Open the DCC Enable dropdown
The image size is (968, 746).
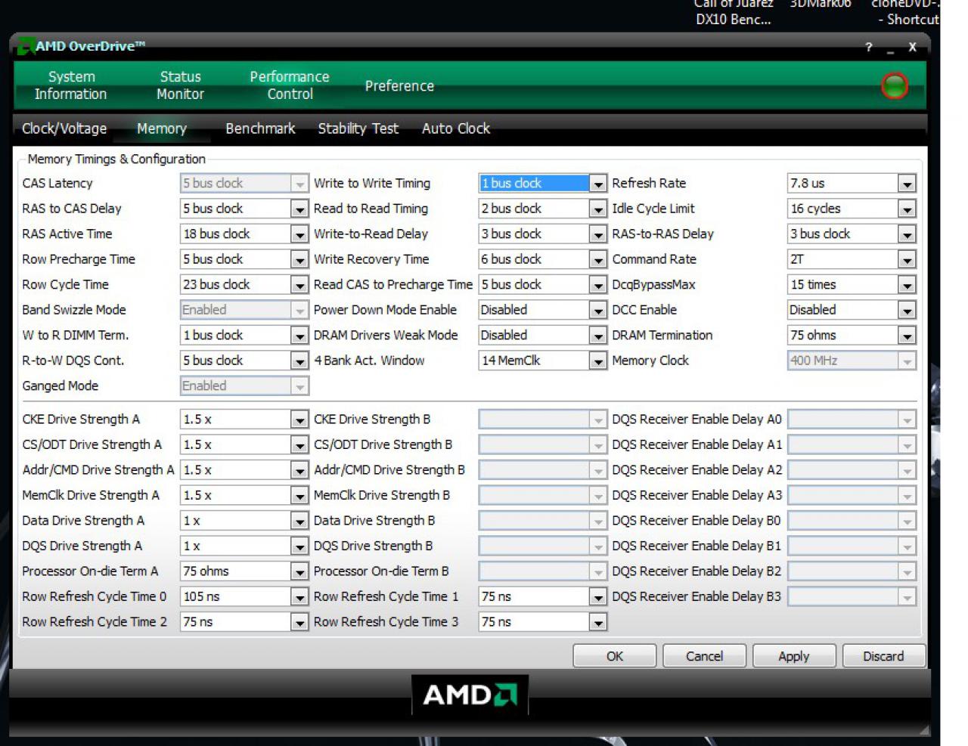click(907, 310)
